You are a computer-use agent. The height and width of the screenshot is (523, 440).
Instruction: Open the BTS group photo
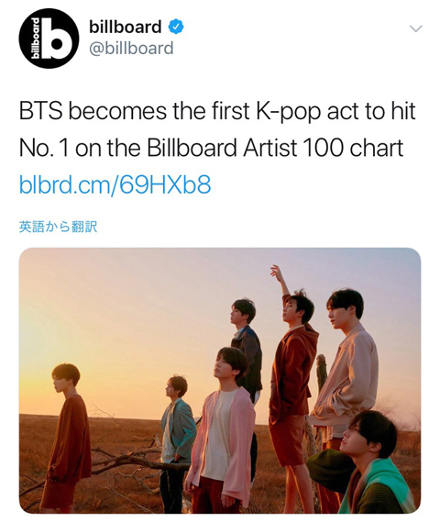click(220, 380)
